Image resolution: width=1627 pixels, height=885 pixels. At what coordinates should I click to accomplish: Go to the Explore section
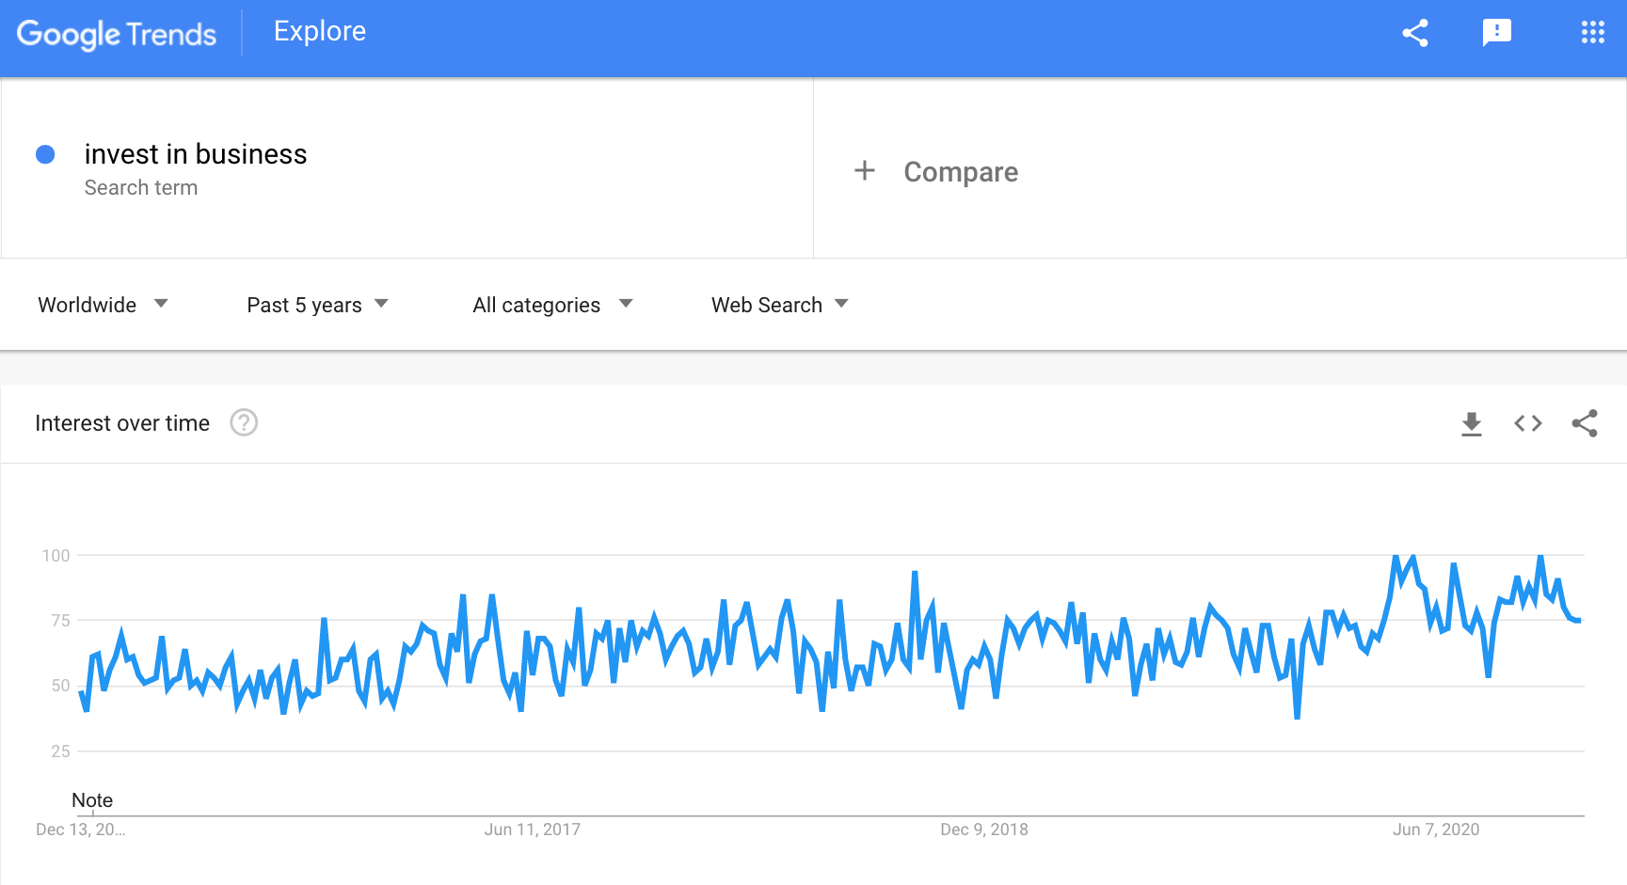[320, 32]
